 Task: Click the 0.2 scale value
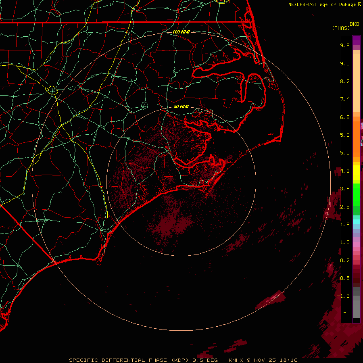345,261
